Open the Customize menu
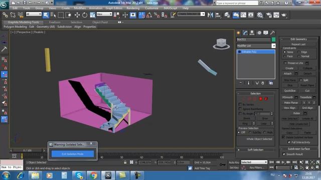Screen dimensions: 321x180 pos(151,8)
